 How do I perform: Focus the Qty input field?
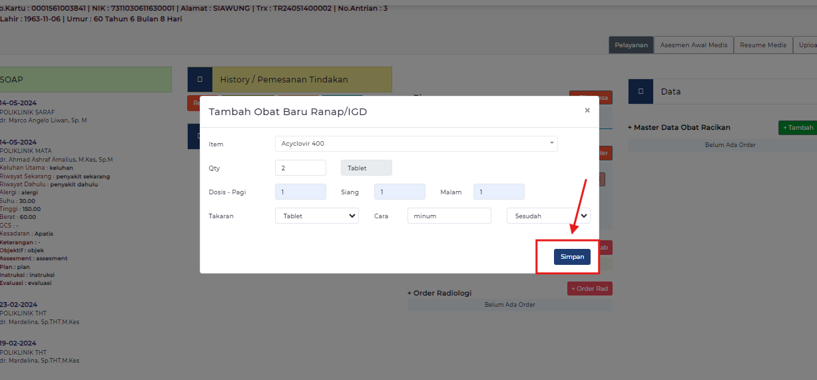click(x=300, y=168)
